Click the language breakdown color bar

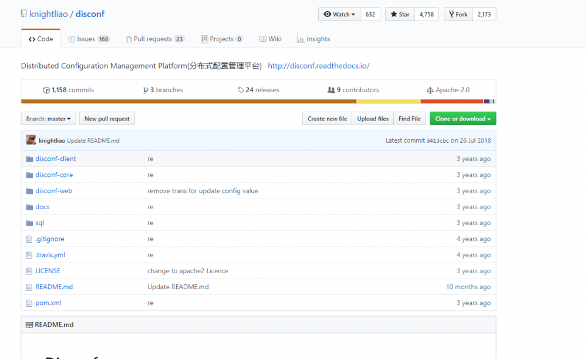pos(258,102)
